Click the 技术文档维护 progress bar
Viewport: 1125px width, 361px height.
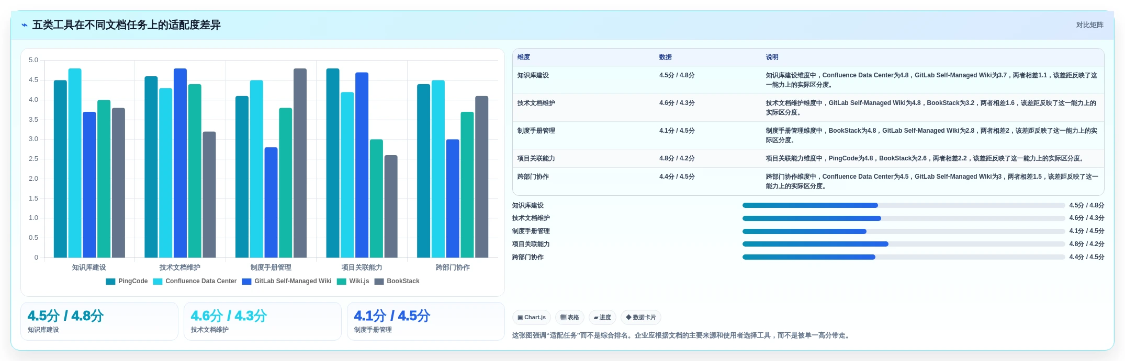(x=904, y=218)
